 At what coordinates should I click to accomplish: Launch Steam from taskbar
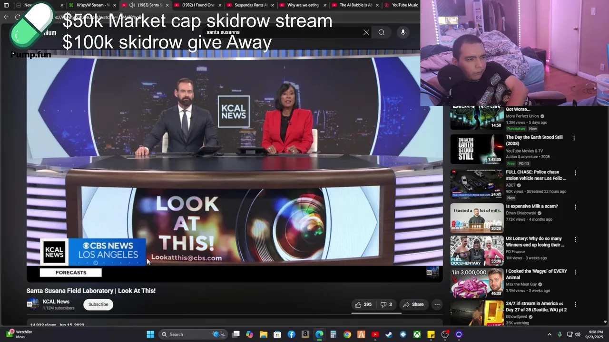click(x=389, y=334)
